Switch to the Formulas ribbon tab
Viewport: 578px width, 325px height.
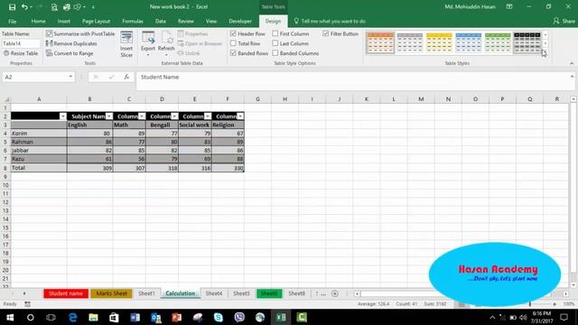(x=133, y=21)
